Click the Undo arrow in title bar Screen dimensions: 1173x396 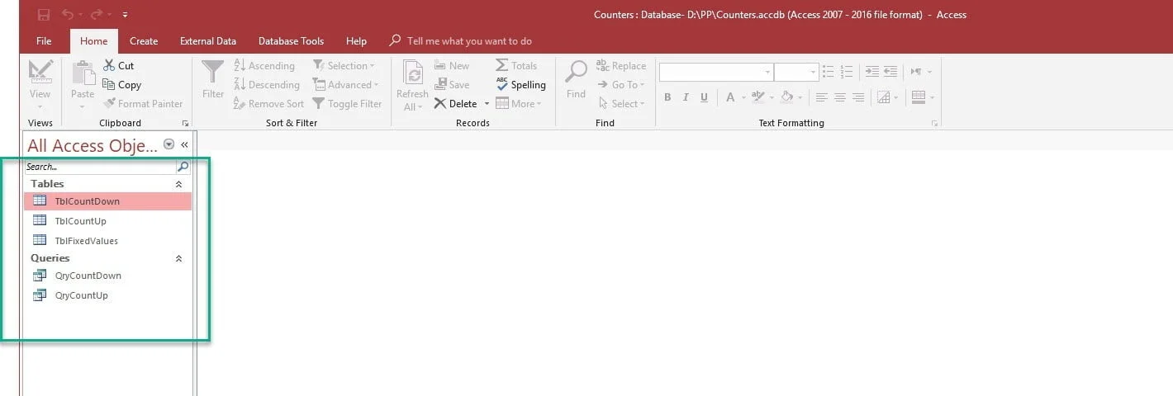click(68, 15)
